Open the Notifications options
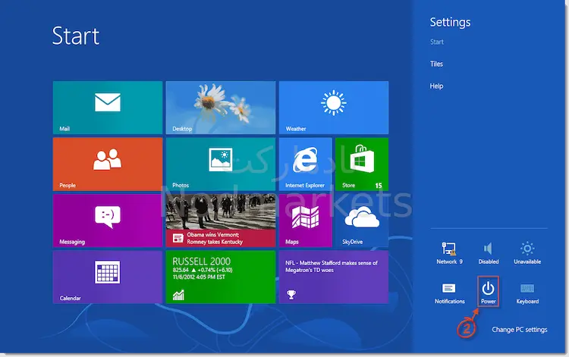Screen dimensions: 569x357 pos(449,292)
